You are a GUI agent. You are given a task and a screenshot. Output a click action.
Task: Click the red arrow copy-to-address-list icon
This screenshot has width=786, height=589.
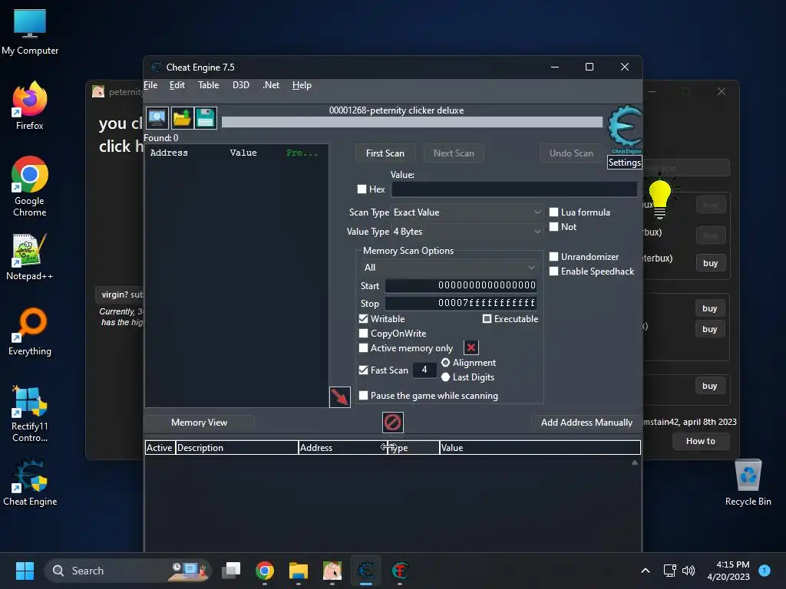coord(340,397)
